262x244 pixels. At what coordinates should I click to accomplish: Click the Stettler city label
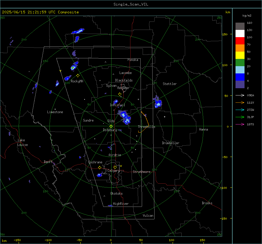(170, 84)
